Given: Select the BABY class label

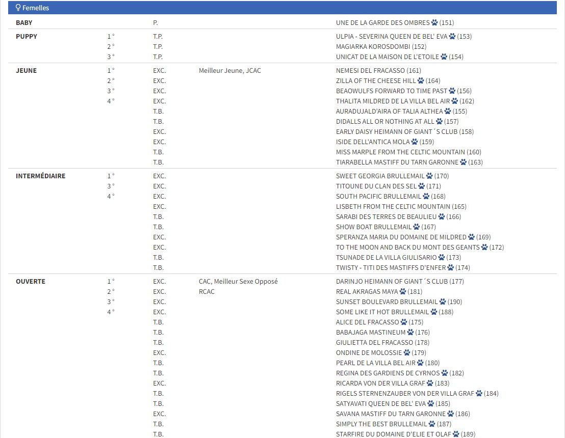Looking at the screenshot, I should tap(24, 23).
